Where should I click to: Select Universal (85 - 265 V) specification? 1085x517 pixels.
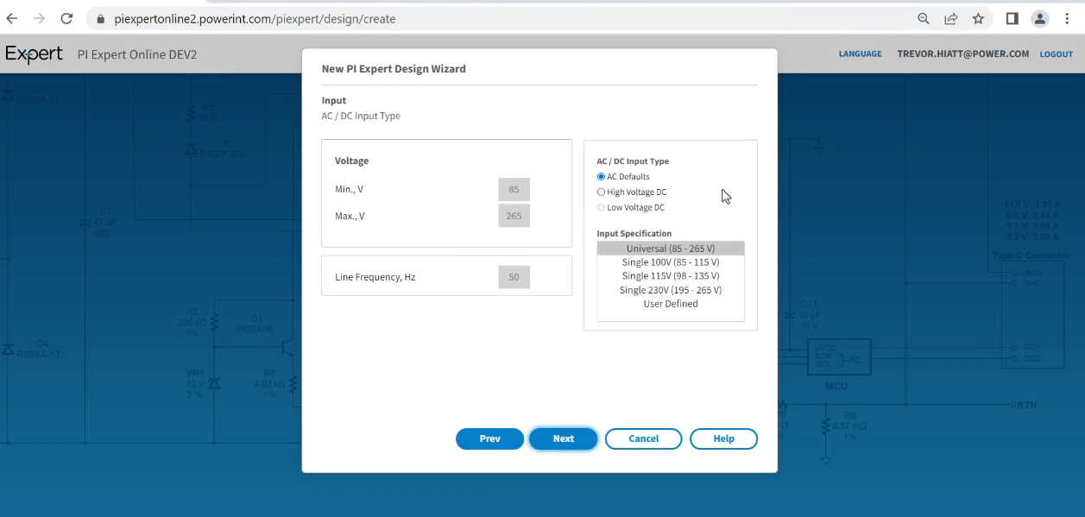[x=670, y=249]
